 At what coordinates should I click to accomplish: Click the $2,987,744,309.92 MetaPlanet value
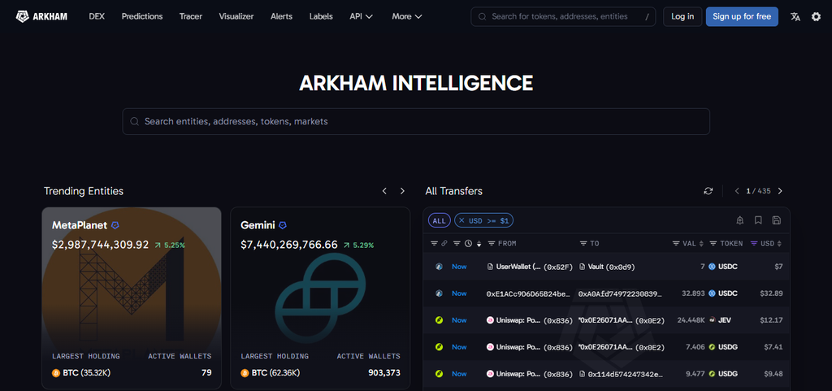coord(100,245)
